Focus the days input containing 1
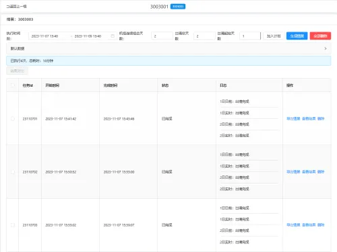The width and height of the screenshot is (337, 252). click(x=250, y=36)
